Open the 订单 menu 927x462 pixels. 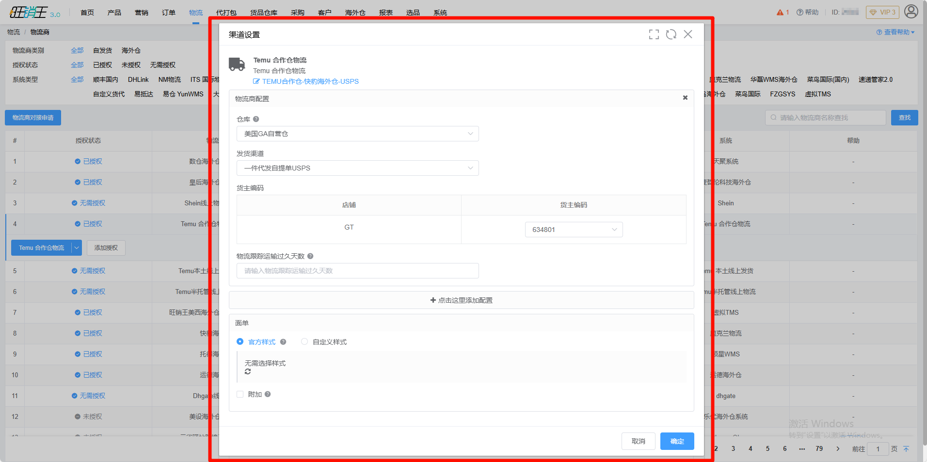click(x=169, y=13)
